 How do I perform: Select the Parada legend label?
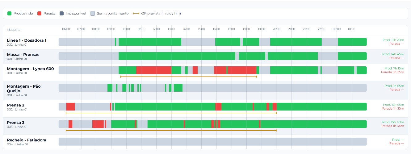point(49,14)
